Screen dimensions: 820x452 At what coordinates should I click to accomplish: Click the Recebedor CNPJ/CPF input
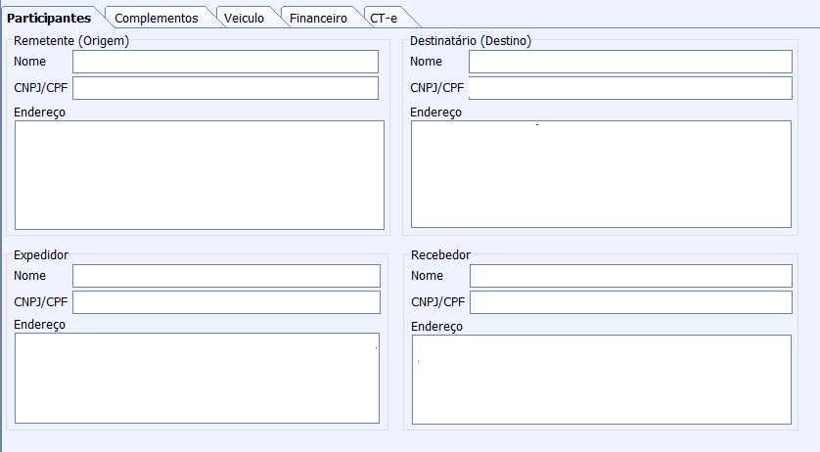[631, 302]
